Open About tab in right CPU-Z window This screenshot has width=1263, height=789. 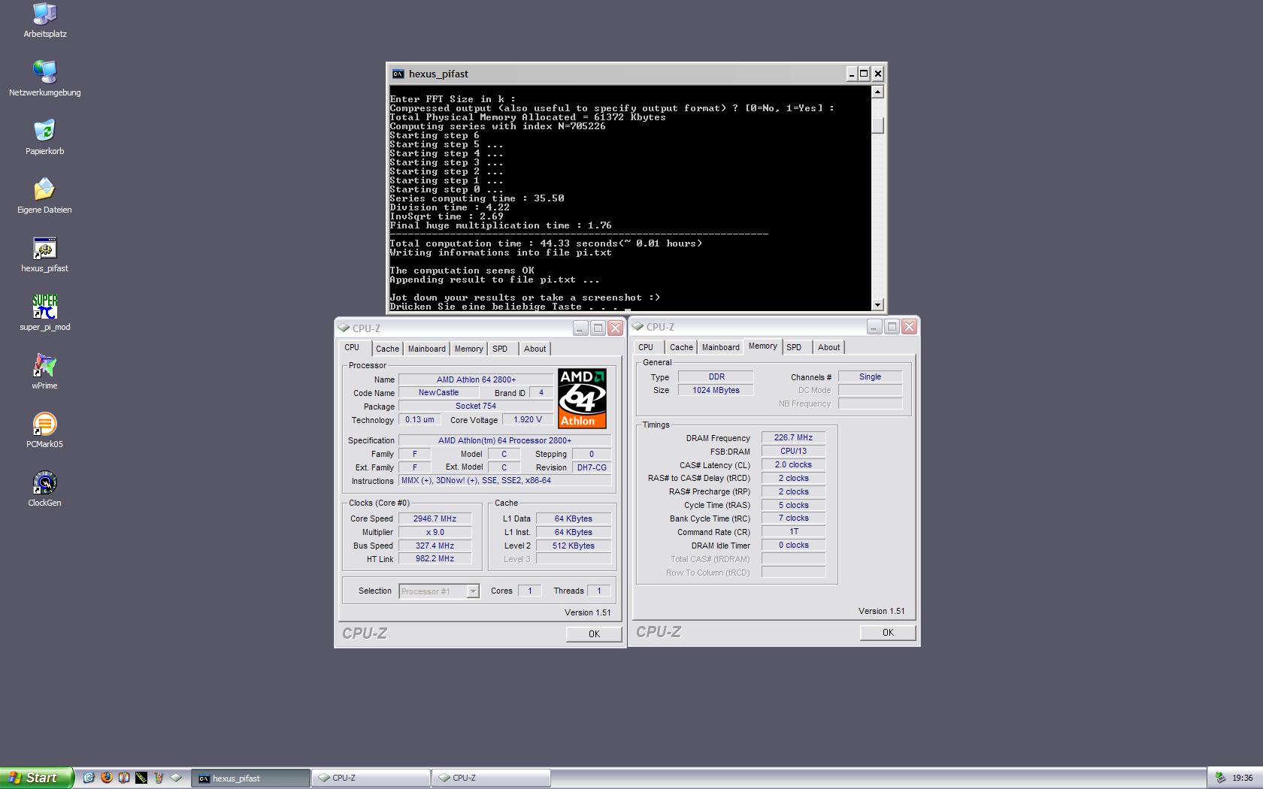tap(828, 347)
